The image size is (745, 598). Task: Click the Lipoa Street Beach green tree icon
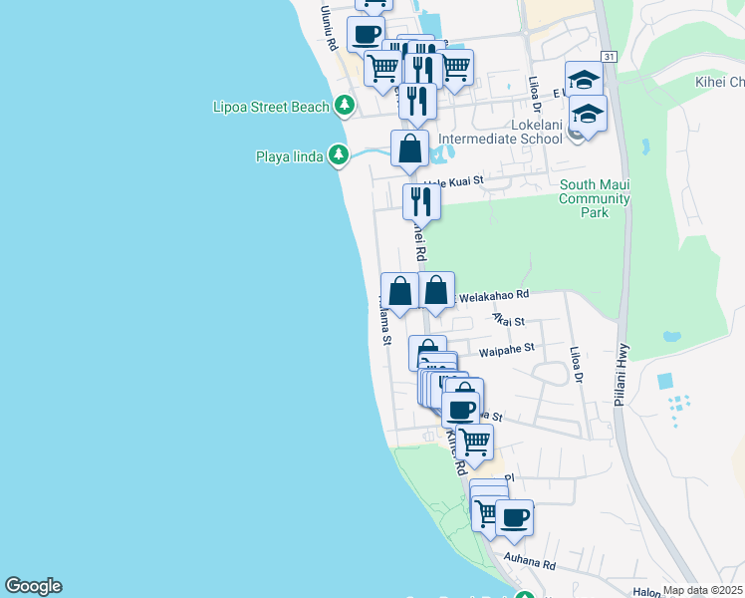click(x=345, y=106)
